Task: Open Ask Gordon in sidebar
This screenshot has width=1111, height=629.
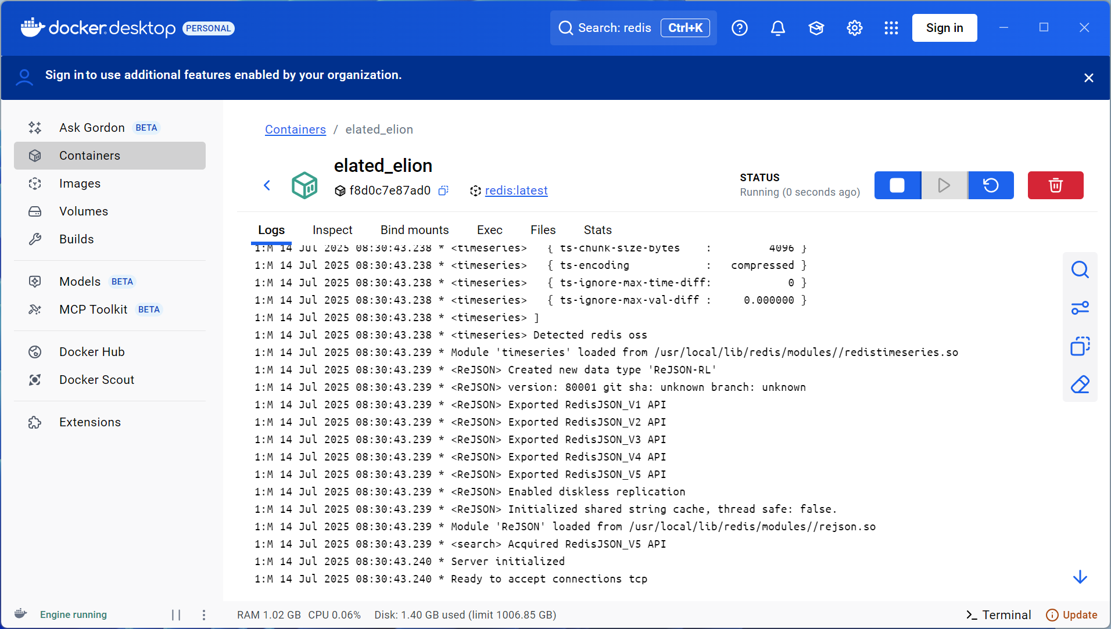Action: coord(110,128)
